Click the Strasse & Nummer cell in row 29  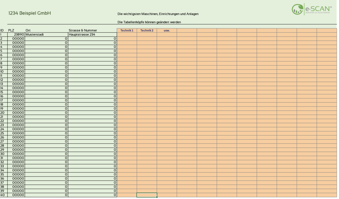point(92,150)
